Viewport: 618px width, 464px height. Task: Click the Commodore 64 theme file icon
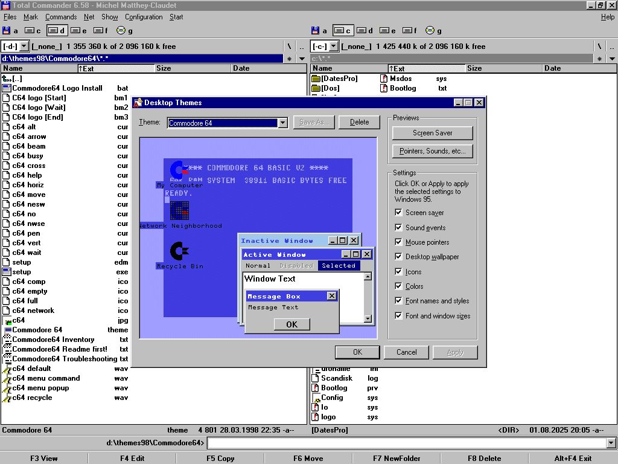pos(7,330)
